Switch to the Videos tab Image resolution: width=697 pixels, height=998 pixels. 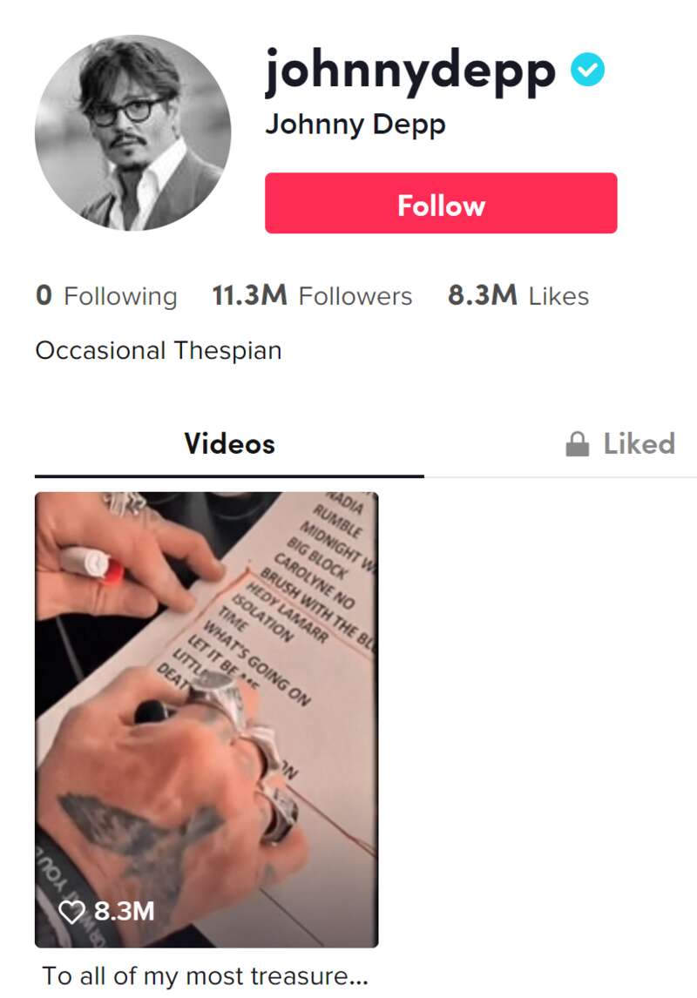point(229,444)
